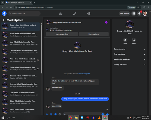151x120 pixels.
Task: Open the purple conversation info icon
Action: pos(106,22)
